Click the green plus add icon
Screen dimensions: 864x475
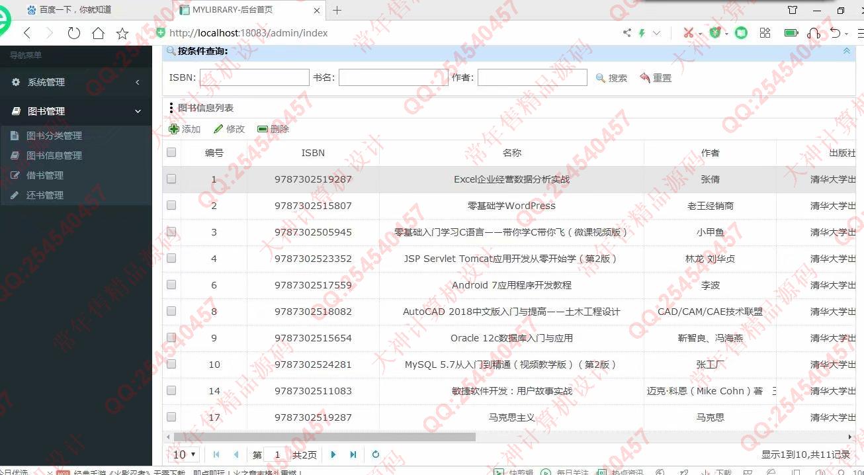pos(174,129)
